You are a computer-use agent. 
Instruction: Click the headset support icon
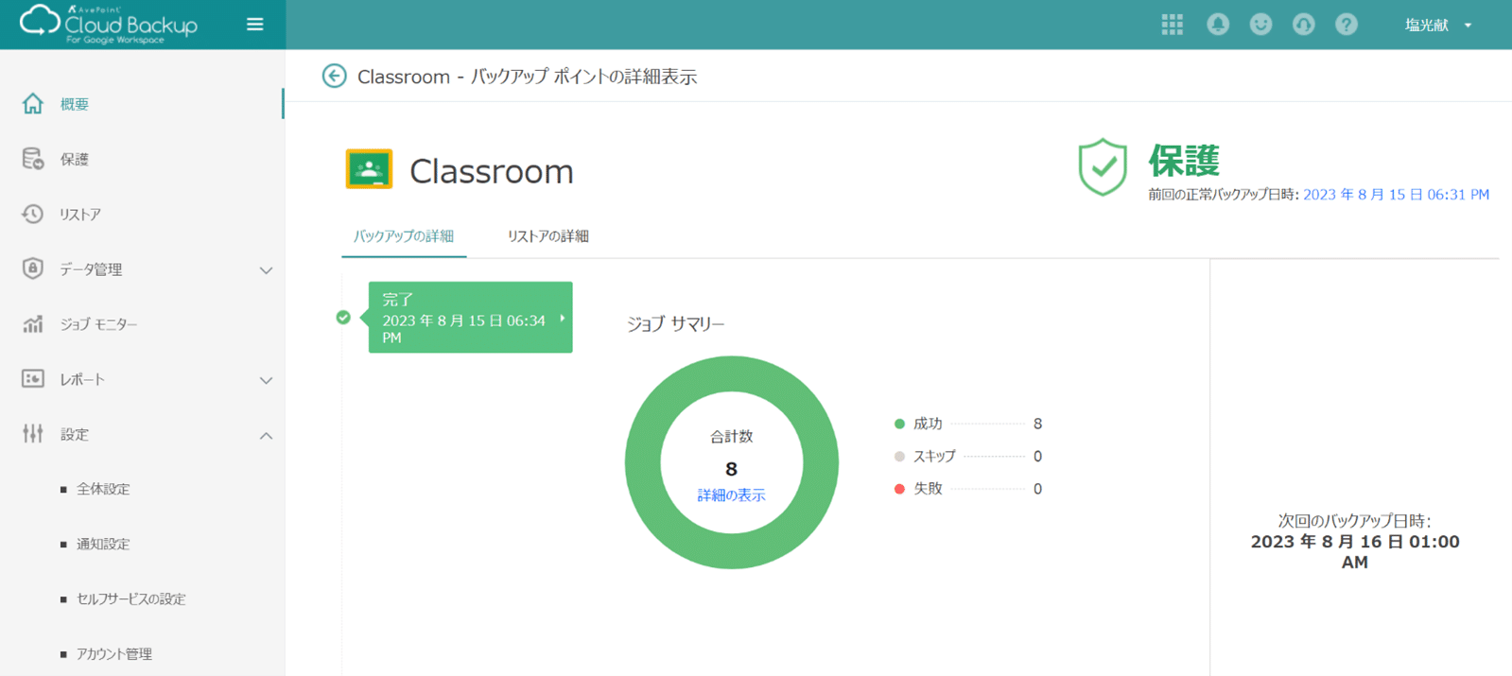pos(1303,25)
